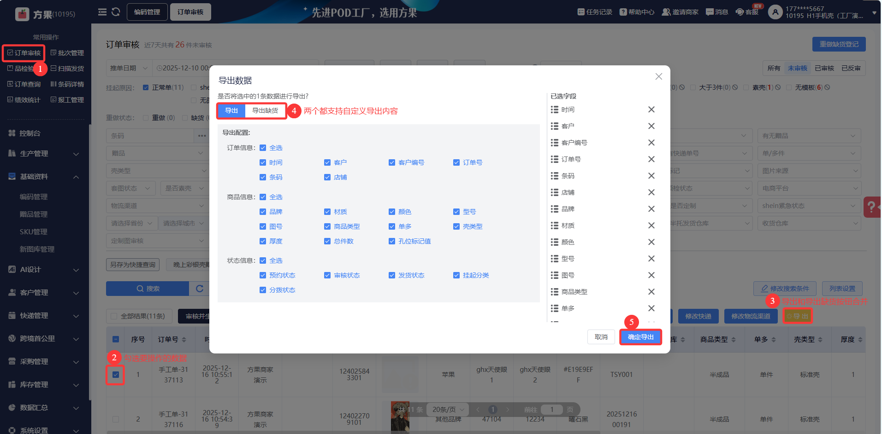Expand the 快递管理 sidebar menu
The image size is (882, 434).
[44, 316]
